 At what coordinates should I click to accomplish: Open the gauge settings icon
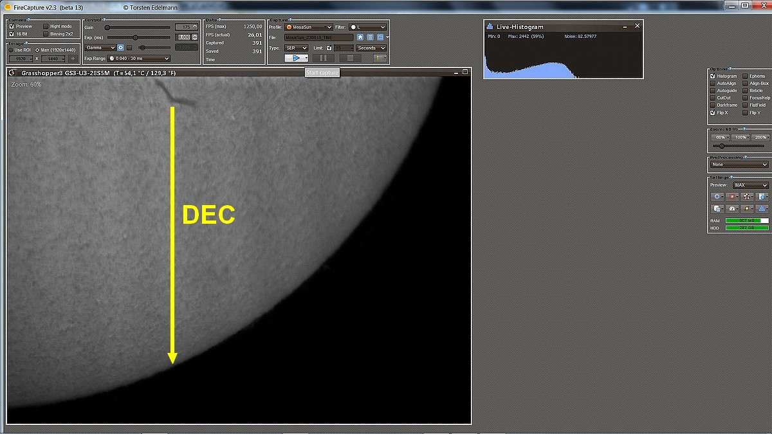(x=733, y=209)
